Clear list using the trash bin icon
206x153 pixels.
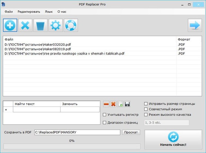click(x=40, y=25)
